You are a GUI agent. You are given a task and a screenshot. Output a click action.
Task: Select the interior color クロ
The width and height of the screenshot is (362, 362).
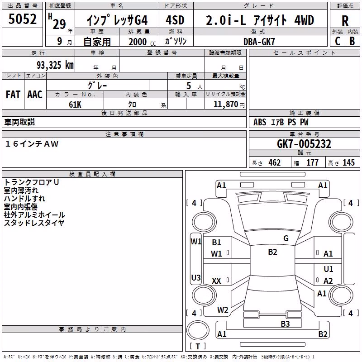pyautogui.click(x=132, y=105)
